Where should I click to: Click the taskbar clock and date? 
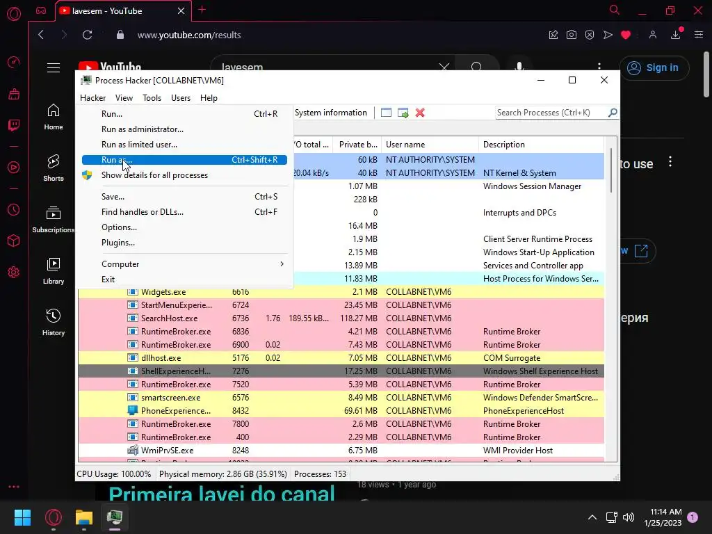(x=663, y=517)
